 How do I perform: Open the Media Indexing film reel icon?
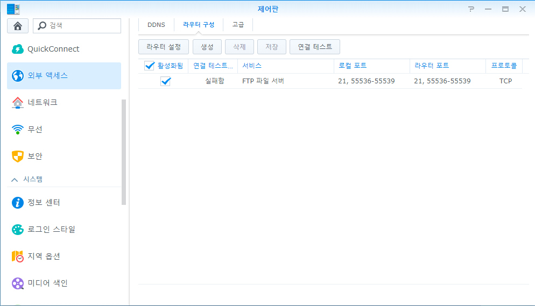coord(18,283)
